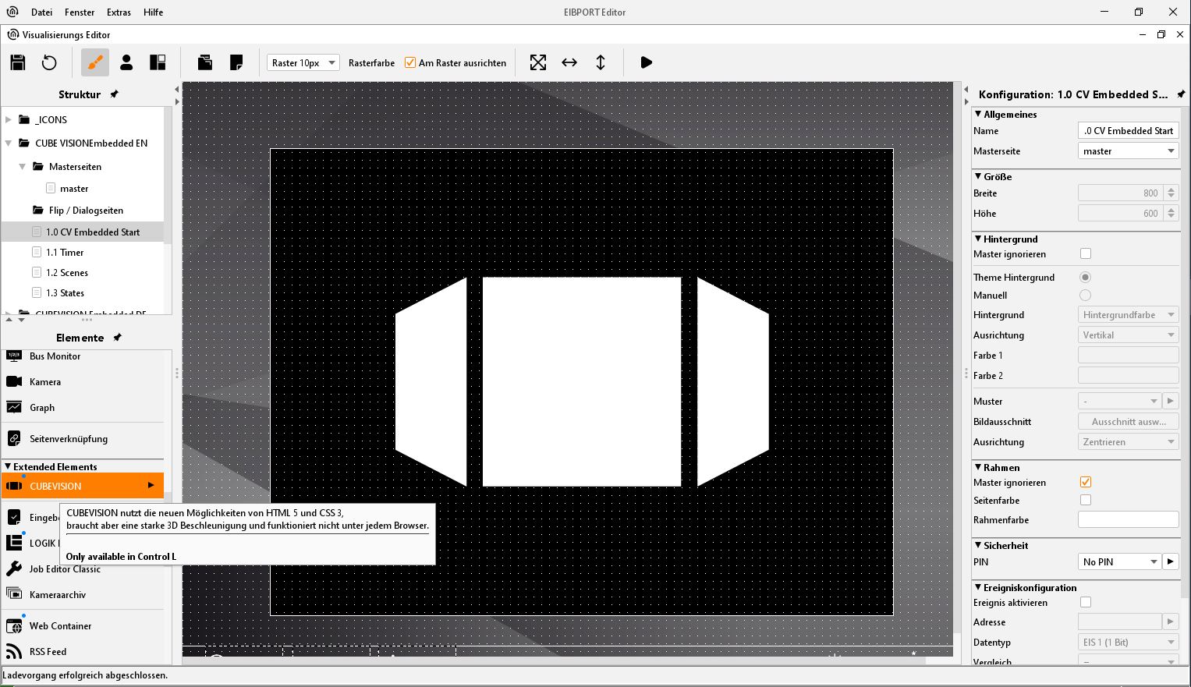Select the 1.2 Scenes page in the tree

(x=66, y=273)
